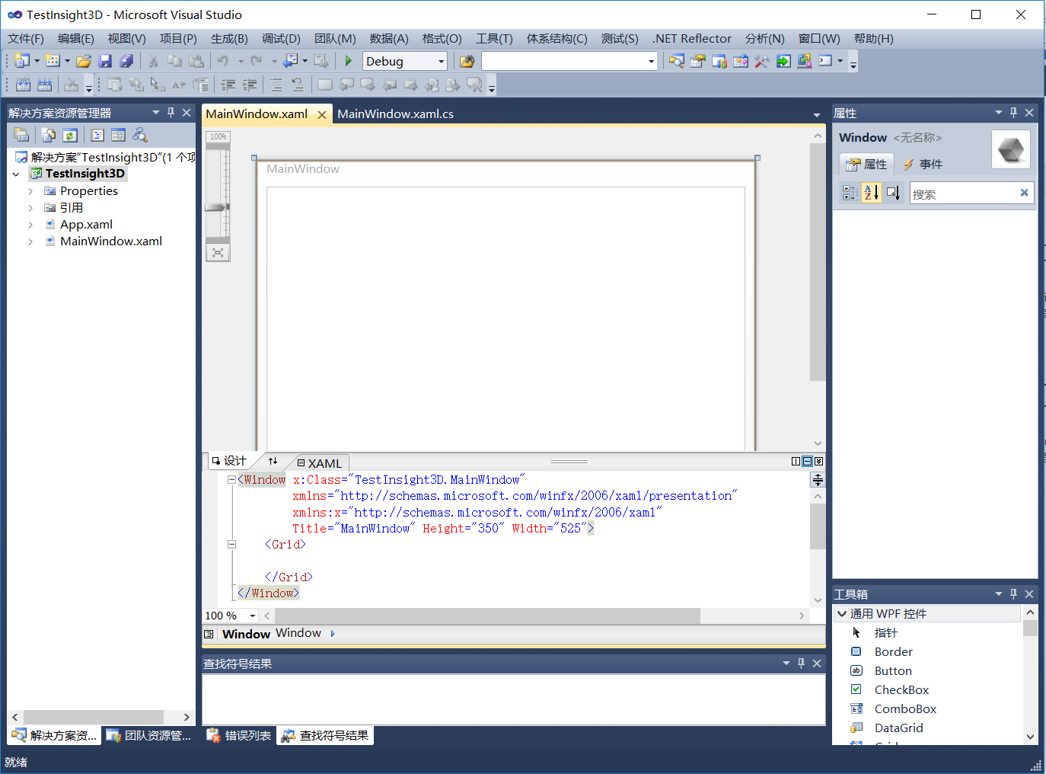Image resolution: width=1046 pixels, height=774 pixels.
Task: Toggle auto-hide pin on Properties panel
Action: [x=1013, y=113]
